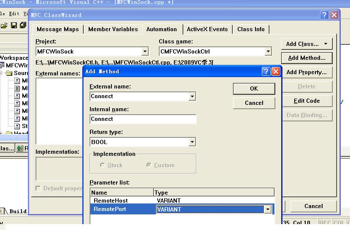Click the Add Method dialog help icon
This screenshot has width=350, height=230.
click(x=266, y=72)
